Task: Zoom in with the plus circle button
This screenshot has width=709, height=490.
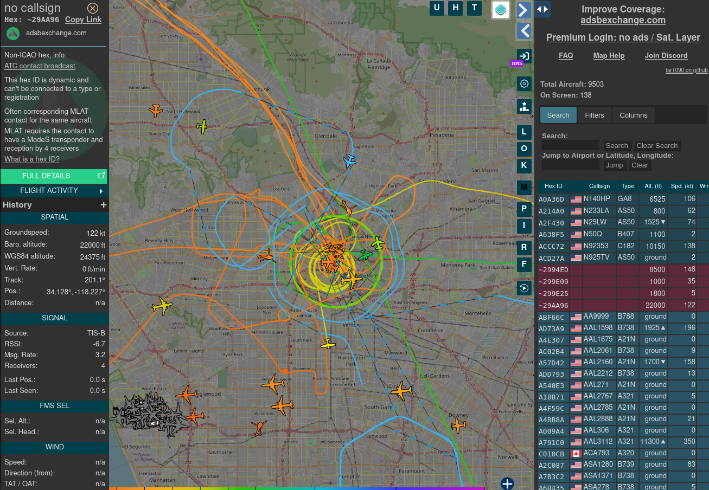Action: (507, 483)
